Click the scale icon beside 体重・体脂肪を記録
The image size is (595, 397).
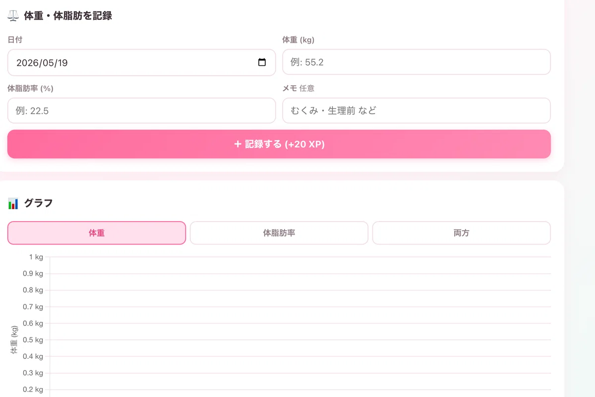(x=13, y=16)
